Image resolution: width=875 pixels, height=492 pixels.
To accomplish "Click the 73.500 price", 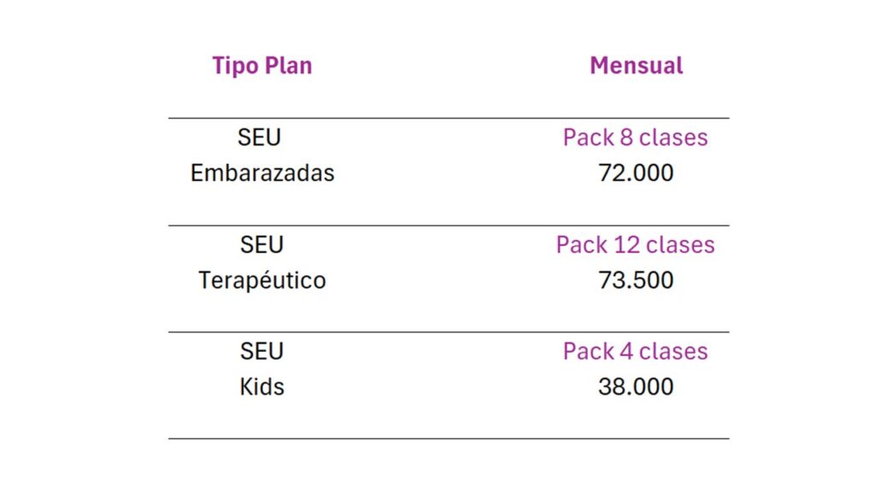I will pos(636,280).
